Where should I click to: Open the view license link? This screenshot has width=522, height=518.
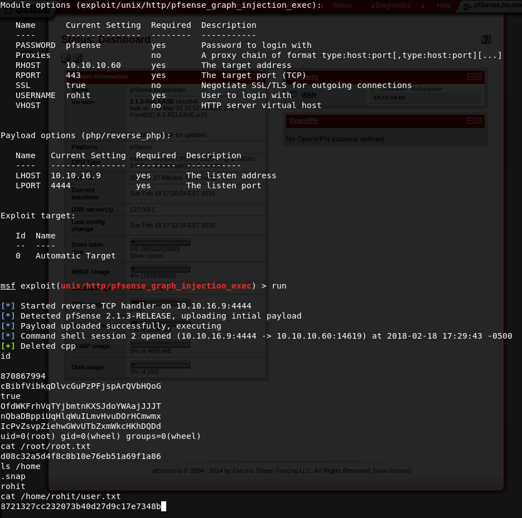point(392,471)
